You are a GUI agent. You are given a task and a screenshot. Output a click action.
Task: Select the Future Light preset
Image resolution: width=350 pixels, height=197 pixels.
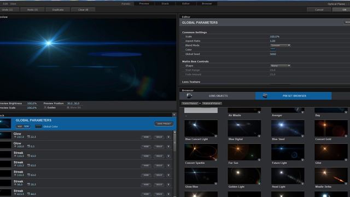click(x=288, y=152)
